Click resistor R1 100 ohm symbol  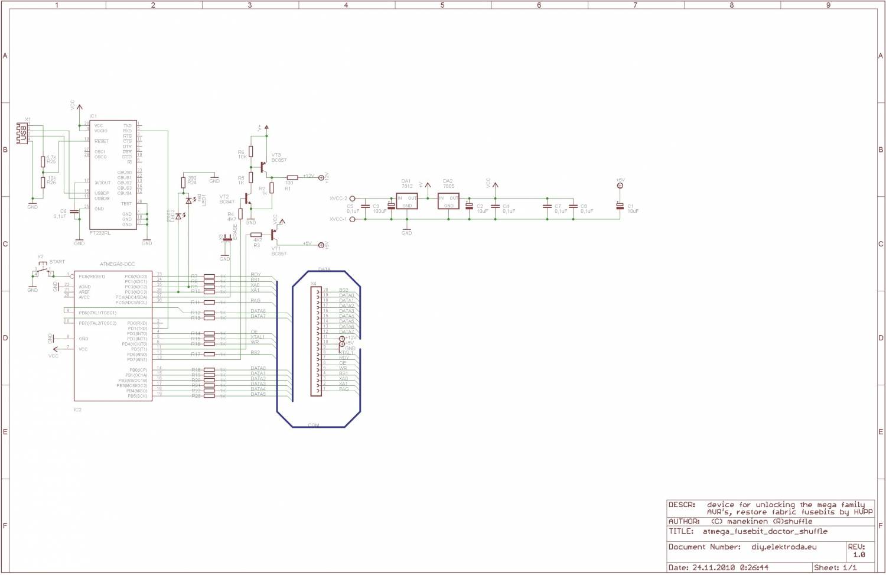[292, 177]
